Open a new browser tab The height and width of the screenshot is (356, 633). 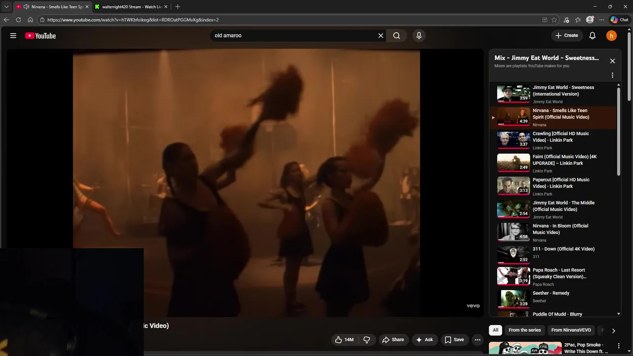pos(178,7)
